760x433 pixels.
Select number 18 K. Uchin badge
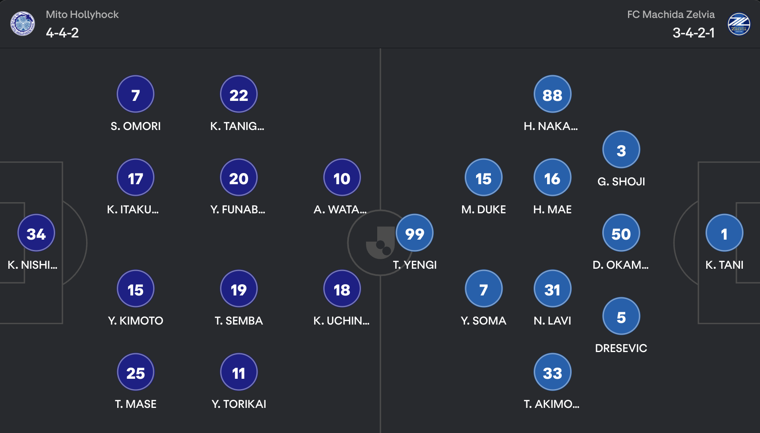tap(342, 289)
